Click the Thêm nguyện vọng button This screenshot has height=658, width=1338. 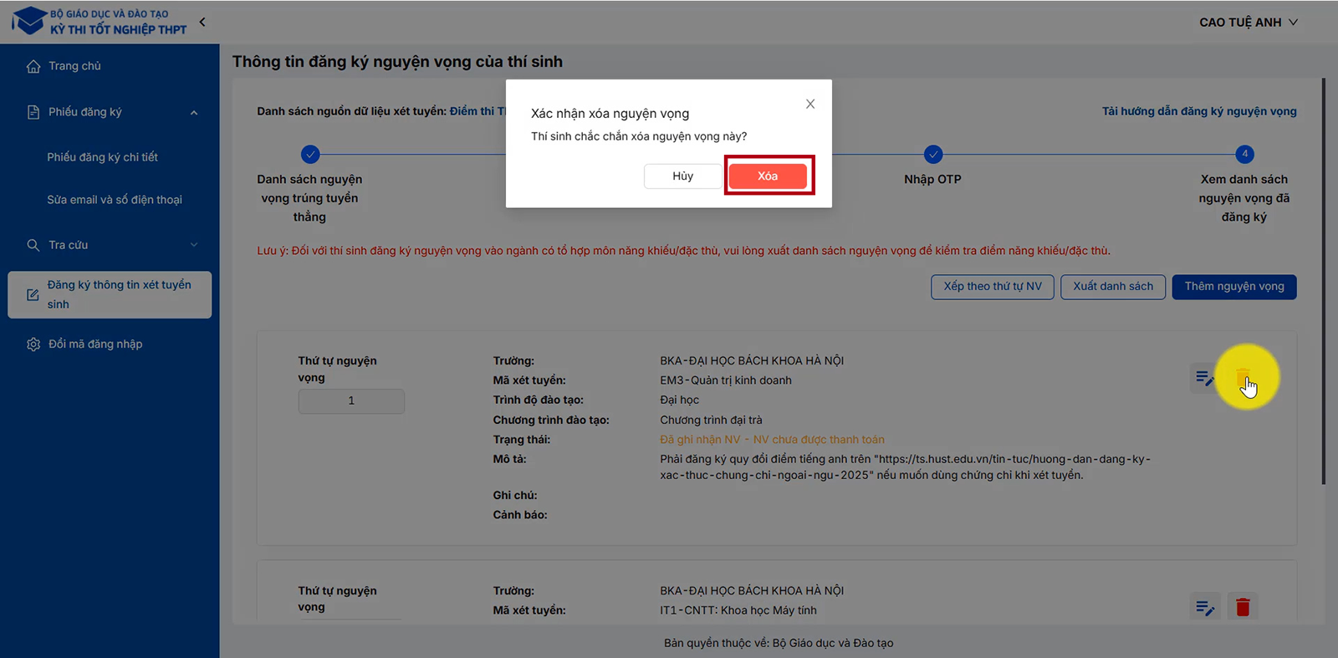[x=1233, y=287]
